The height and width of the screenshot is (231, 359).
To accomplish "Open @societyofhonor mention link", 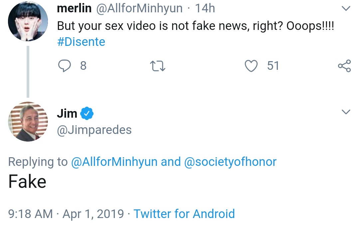I will 230,162.
